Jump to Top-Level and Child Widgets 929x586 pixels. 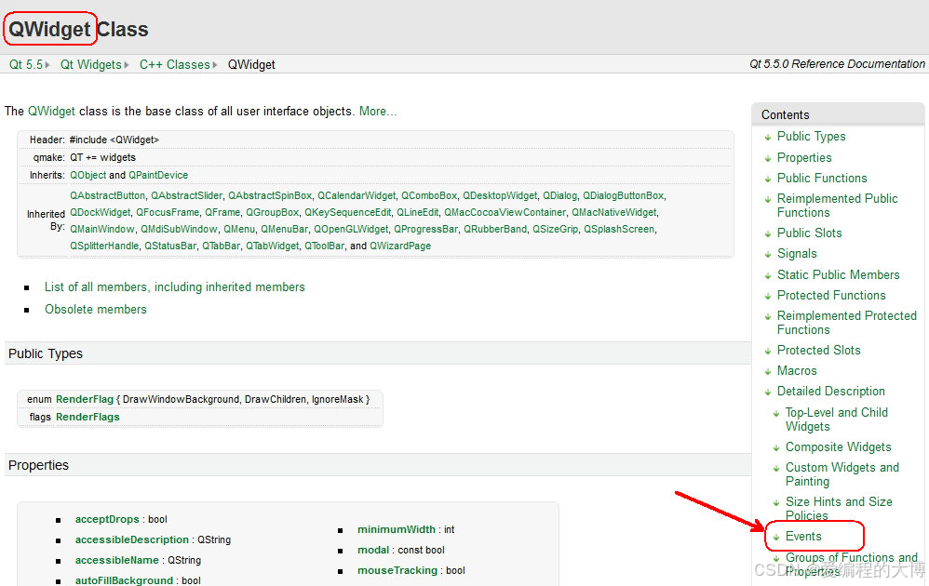[x=837, y=420]
